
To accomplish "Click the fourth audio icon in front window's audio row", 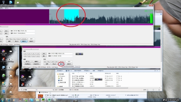I will 19,39.
